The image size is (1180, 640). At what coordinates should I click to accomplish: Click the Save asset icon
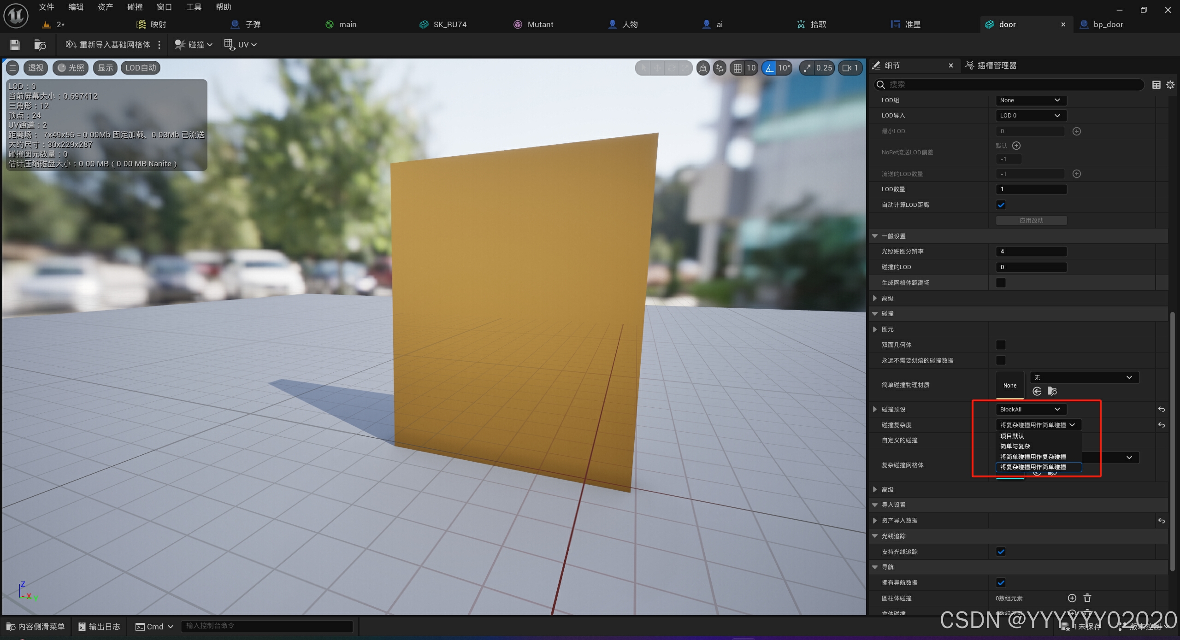pyautogui.click(x=15, y=45)
